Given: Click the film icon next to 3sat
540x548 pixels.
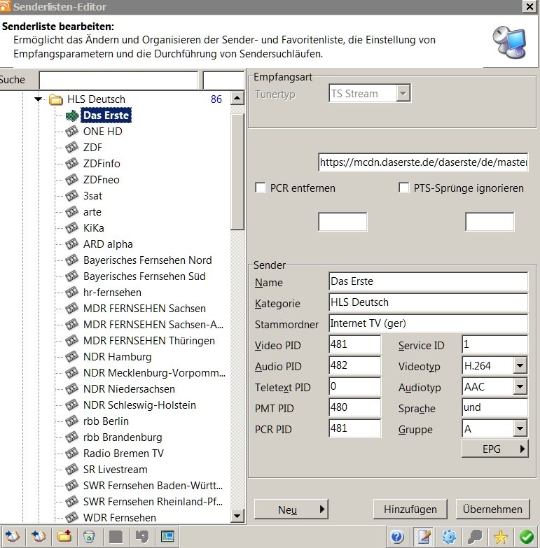Looking at the screenshot, I should (x=71, y=196).
